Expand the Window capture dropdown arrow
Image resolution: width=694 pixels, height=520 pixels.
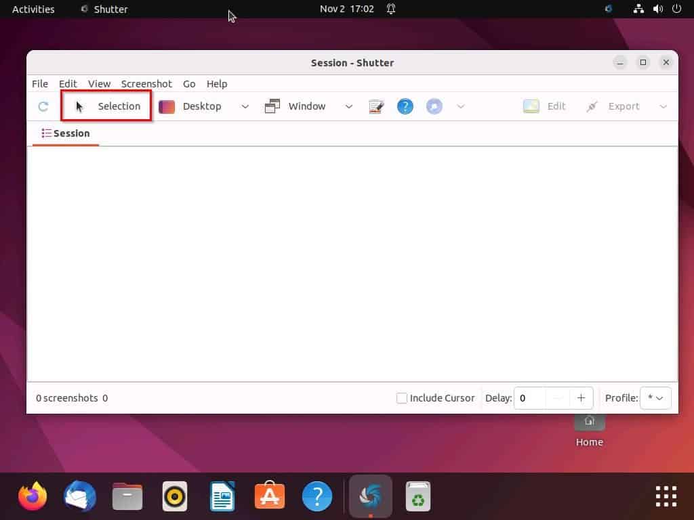point(349,106)
